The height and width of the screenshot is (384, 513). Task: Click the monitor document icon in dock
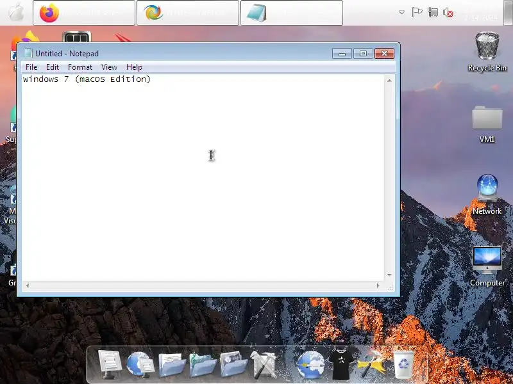pyautogui.click(x=110, y=364)
